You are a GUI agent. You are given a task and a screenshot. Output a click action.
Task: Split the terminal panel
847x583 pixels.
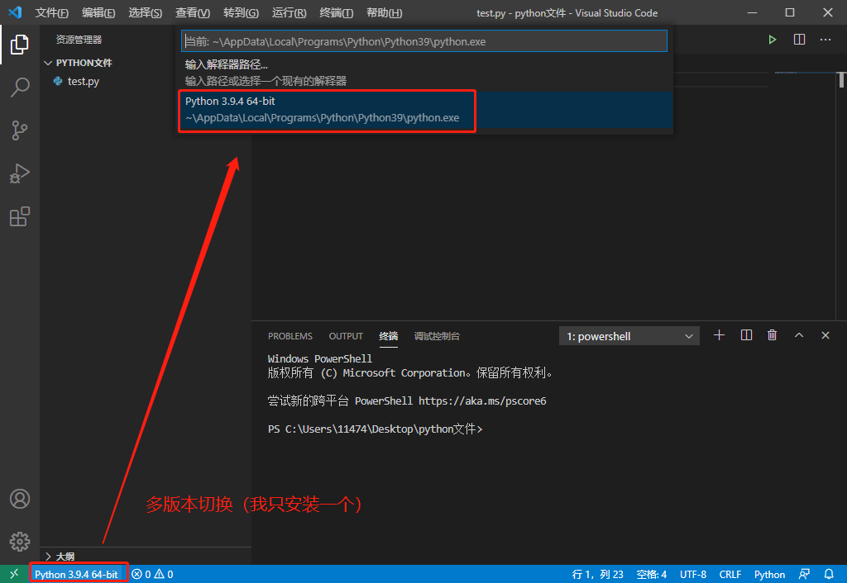coord(747,335)
